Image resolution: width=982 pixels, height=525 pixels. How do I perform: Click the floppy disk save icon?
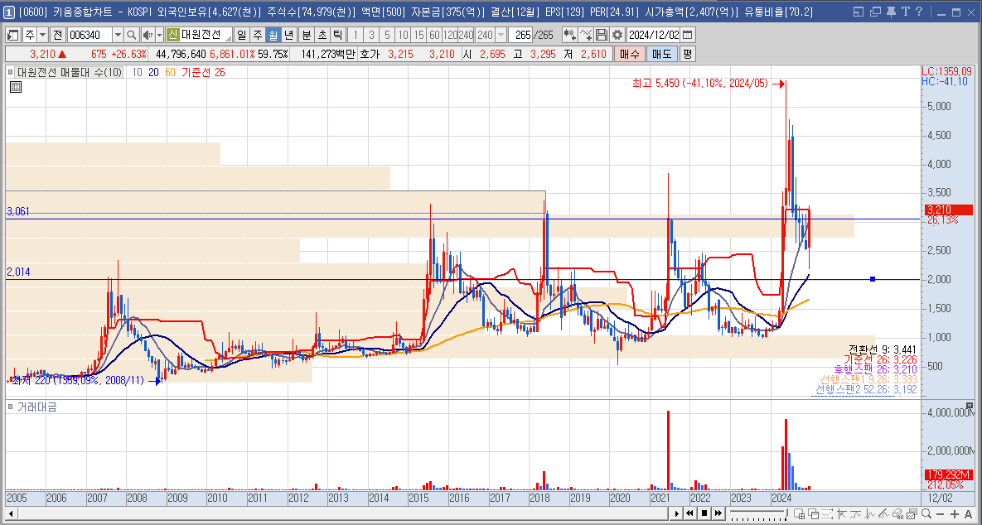point(602,35)
